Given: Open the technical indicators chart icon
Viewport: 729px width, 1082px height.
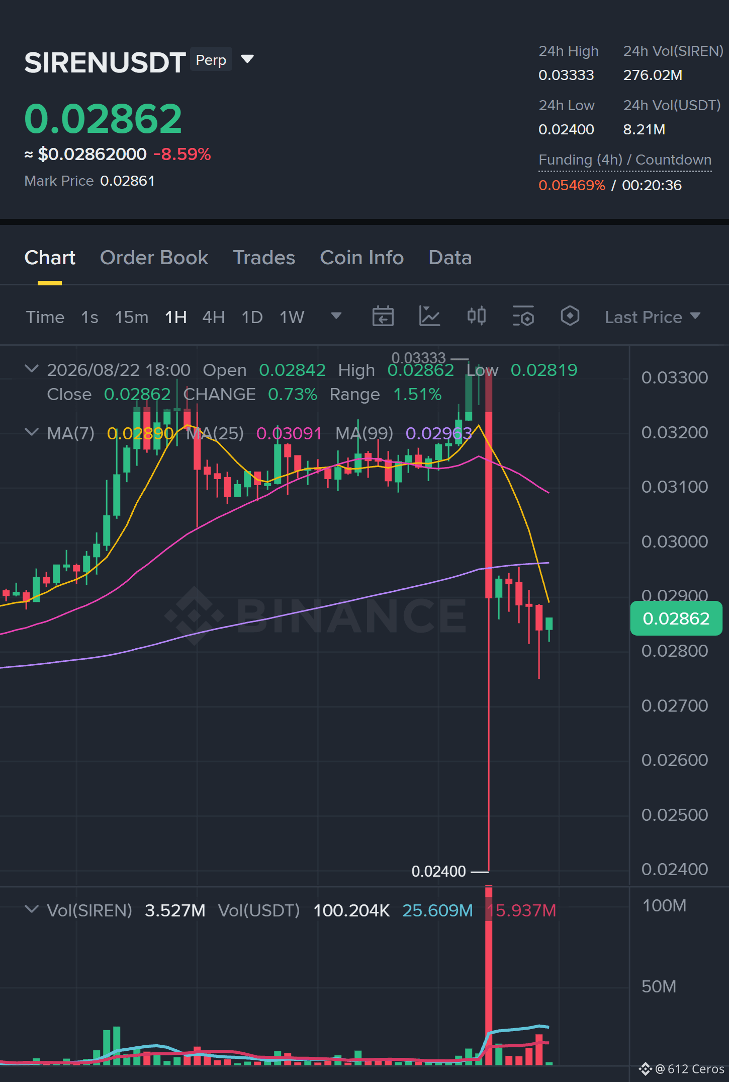Looking at the screenshot, I should coord(430,316).
